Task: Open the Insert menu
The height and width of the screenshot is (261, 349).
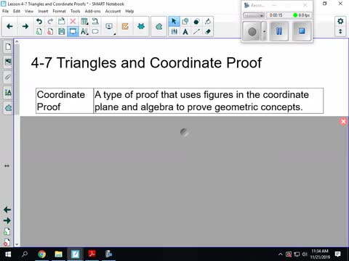Action: tap(43, 11)
